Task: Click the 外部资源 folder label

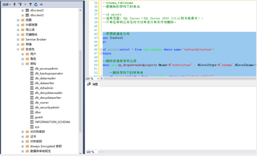Action: (31, 25)
